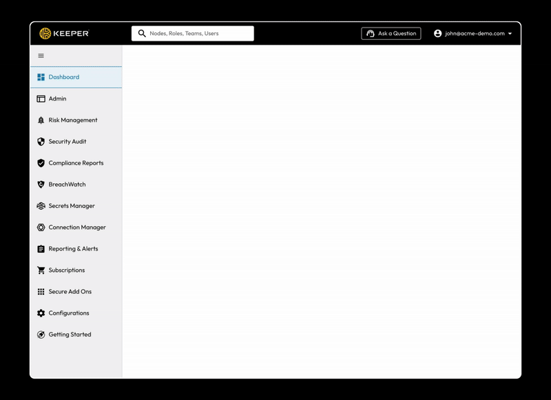Click the Configurations gear icon
Image resolution: width=551 pixels, height=400 pixels.
coord(41,313)
